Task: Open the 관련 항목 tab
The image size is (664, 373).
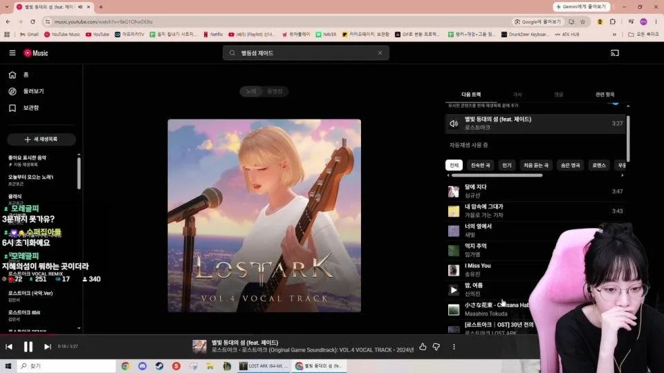Action: point(605,95)
